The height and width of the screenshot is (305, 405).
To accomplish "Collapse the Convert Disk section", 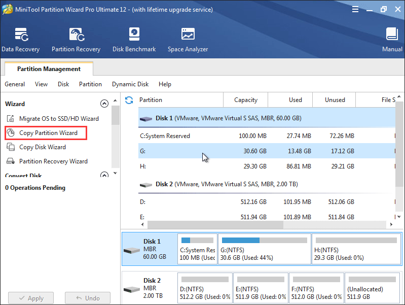I will coord(104,175).
